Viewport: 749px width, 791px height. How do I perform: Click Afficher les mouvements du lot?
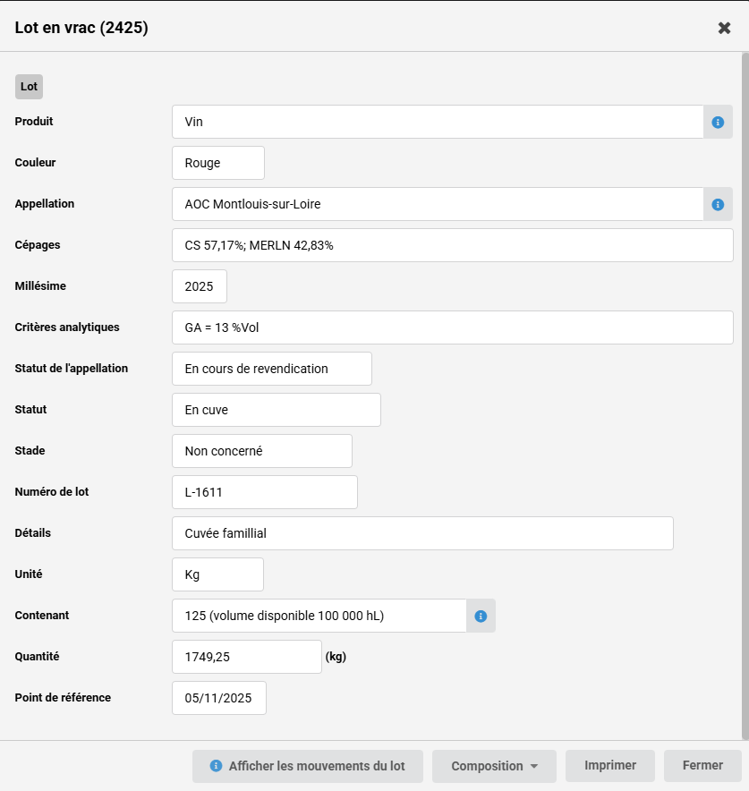[x=308, y=766]
